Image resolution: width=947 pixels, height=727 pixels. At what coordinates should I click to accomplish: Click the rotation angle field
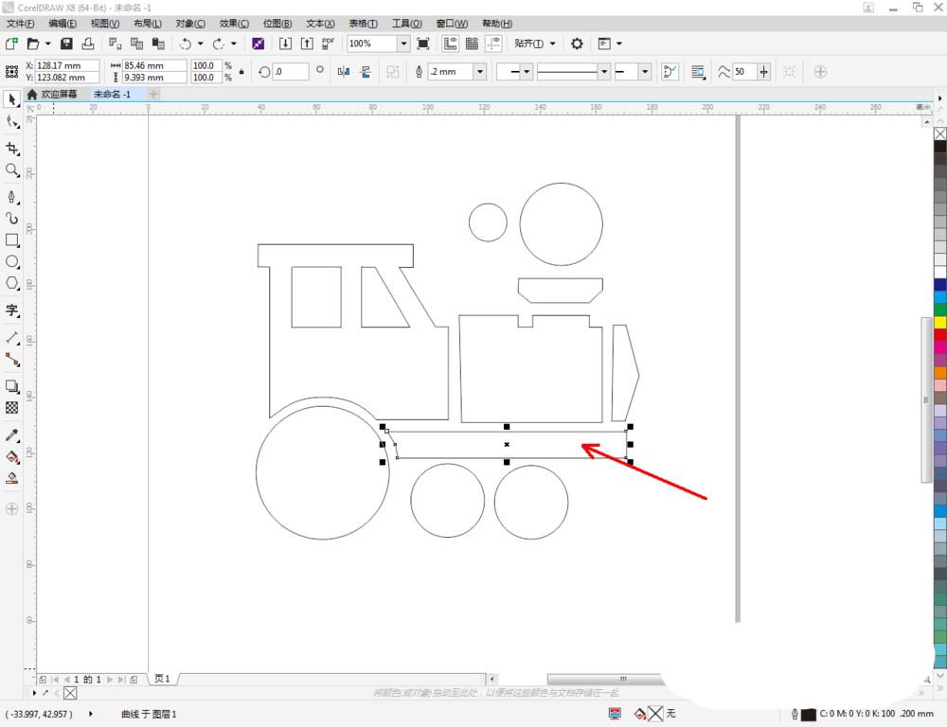(291, 72)
